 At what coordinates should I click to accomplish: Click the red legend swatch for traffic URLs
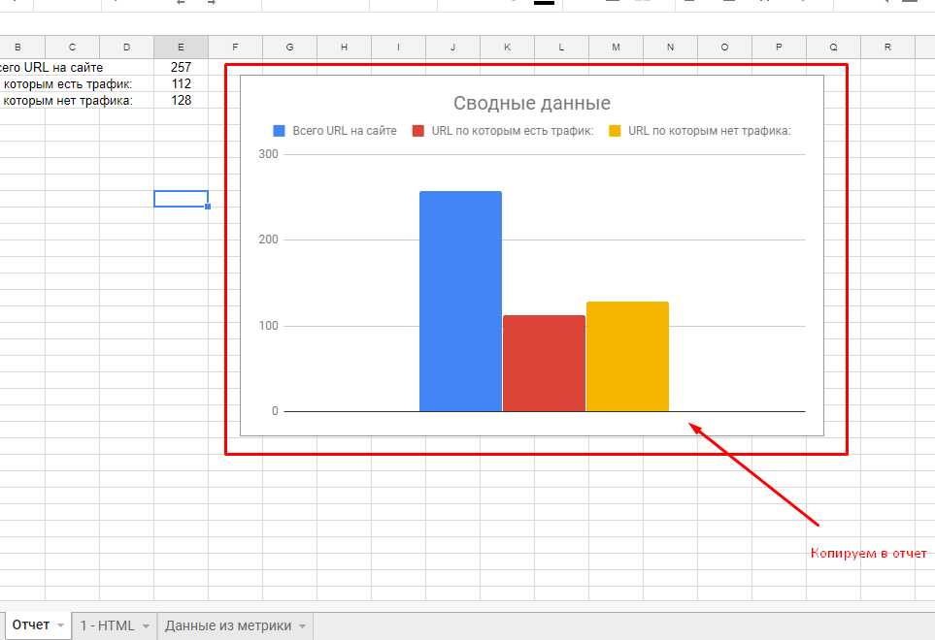click(418, 131)
